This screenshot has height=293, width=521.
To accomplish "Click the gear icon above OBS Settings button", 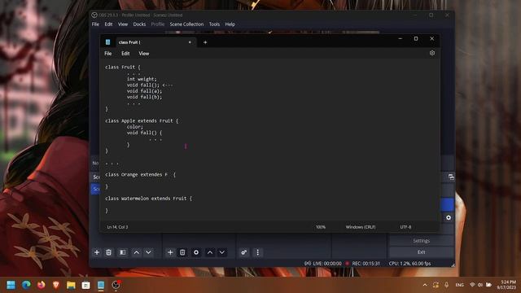I will [x=449, y=217].
